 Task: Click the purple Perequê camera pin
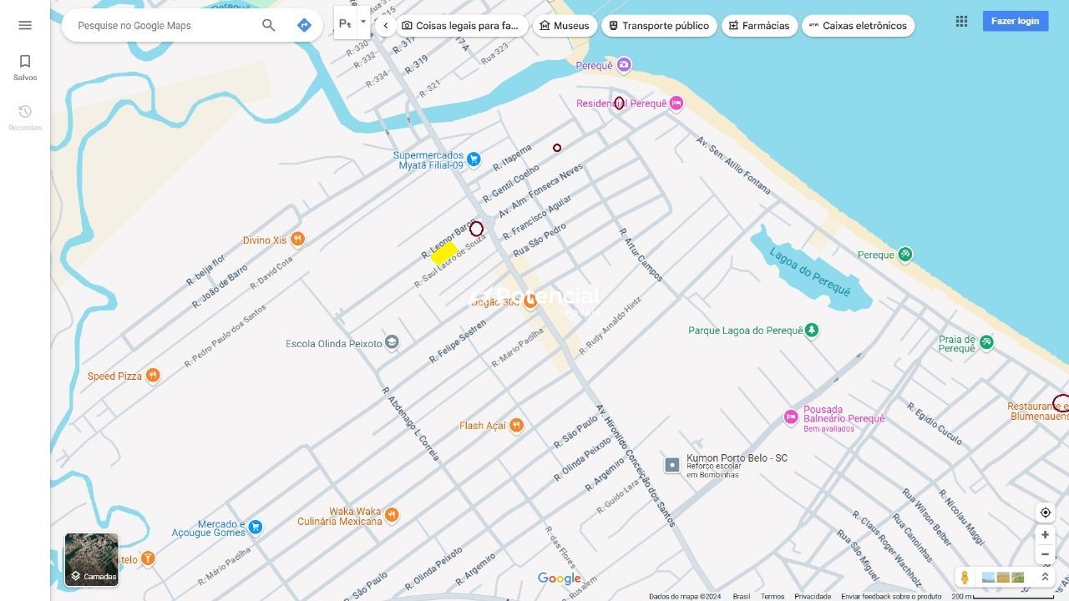[624, 65]
